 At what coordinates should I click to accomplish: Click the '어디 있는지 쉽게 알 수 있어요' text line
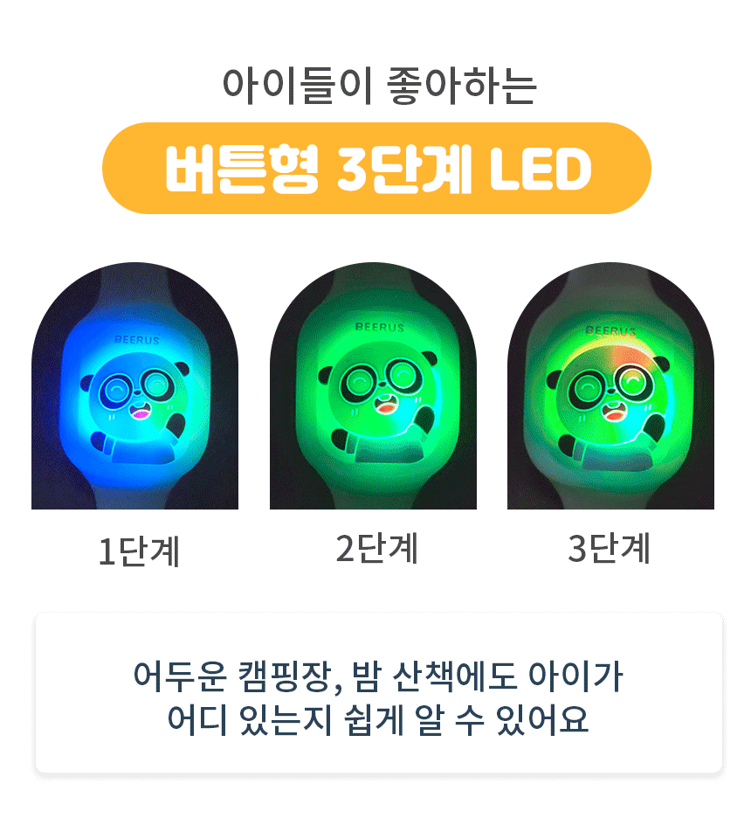coord(378,719)
